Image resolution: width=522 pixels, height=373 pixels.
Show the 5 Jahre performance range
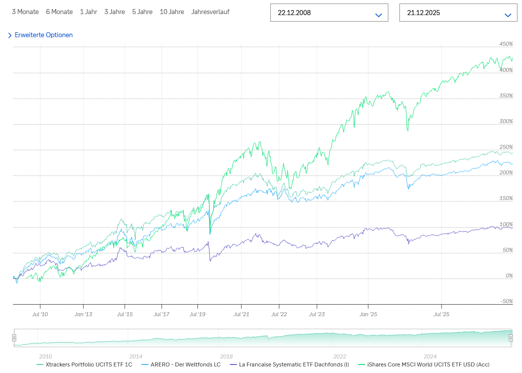142,12
